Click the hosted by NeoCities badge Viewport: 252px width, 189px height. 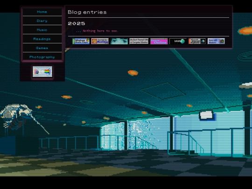[x=100, y=41]
